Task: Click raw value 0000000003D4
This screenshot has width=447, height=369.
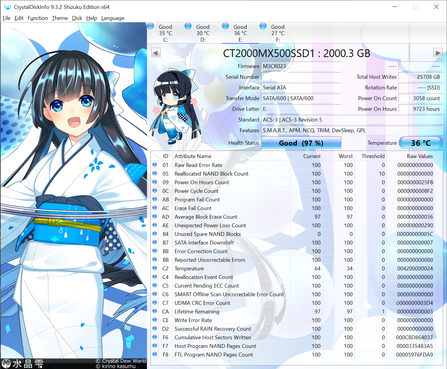Action: point(415,303)
